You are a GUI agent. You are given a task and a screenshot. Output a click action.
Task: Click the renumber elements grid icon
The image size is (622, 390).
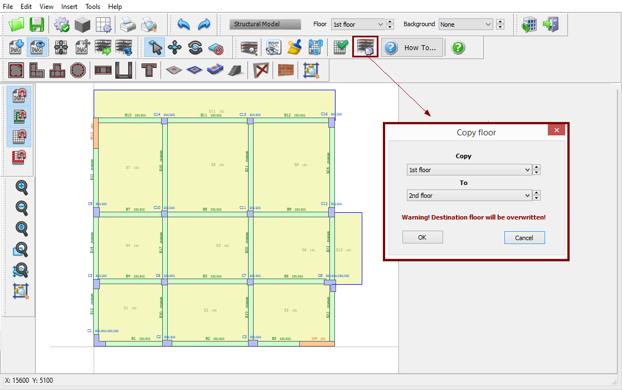(315, 47)
